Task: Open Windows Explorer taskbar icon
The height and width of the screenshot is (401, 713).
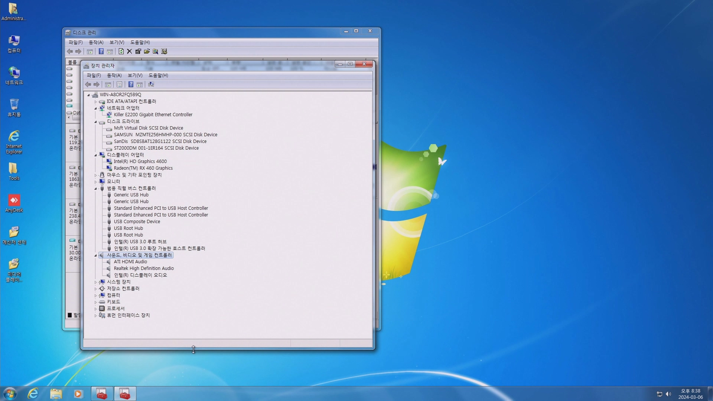Action: click(x=56, y=394)
